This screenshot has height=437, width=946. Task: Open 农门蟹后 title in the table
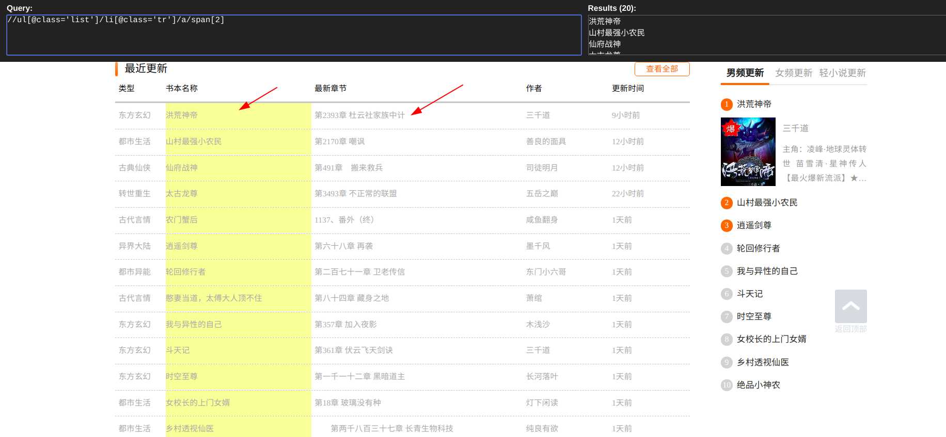pos(181,220)
